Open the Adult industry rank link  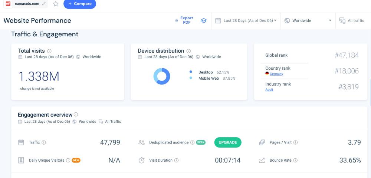[x=269, y=90]
